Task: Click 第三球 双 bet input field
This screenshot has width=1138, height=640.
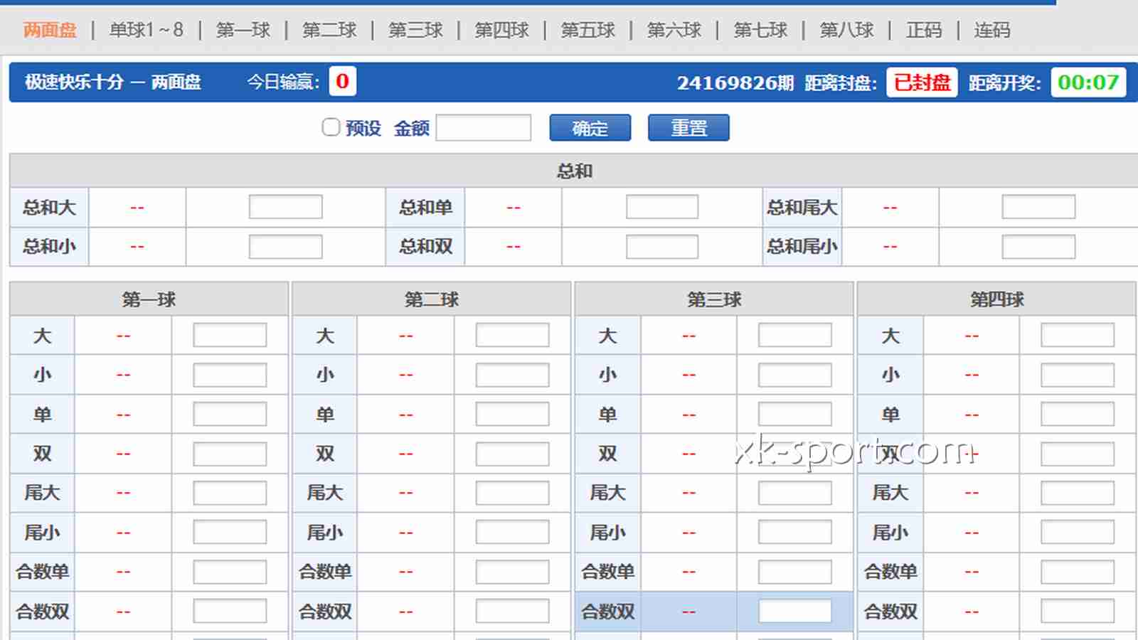Action: [x=794, y=454]
